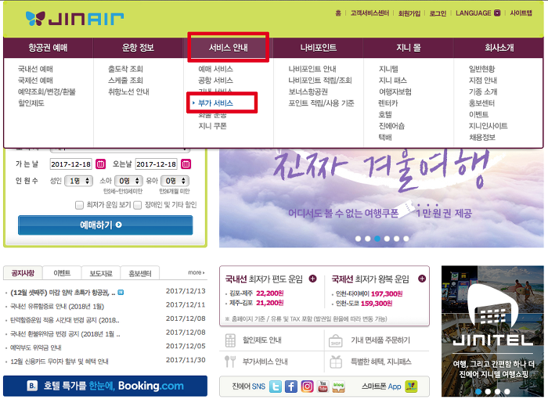The height and width of the screenshot is (403, 548).
Task: Click the Twitter SNS icon
Action: pos(276,387)
